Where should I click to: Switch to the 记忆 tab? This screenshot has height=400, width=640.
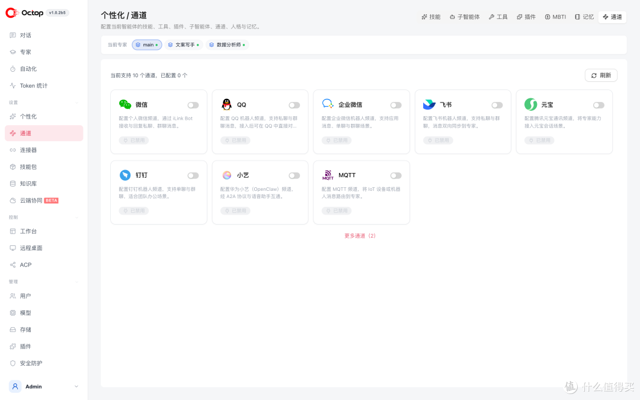[584, 17]
